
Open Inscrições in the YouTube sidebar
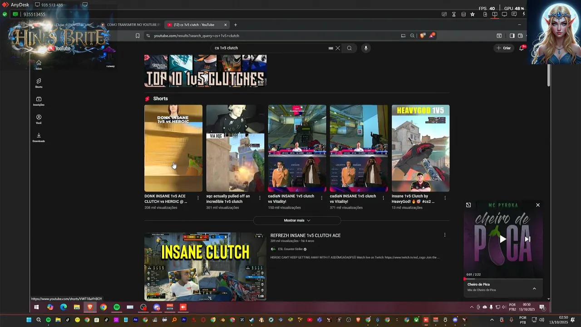pyautogui.click(x=39, y=101)
